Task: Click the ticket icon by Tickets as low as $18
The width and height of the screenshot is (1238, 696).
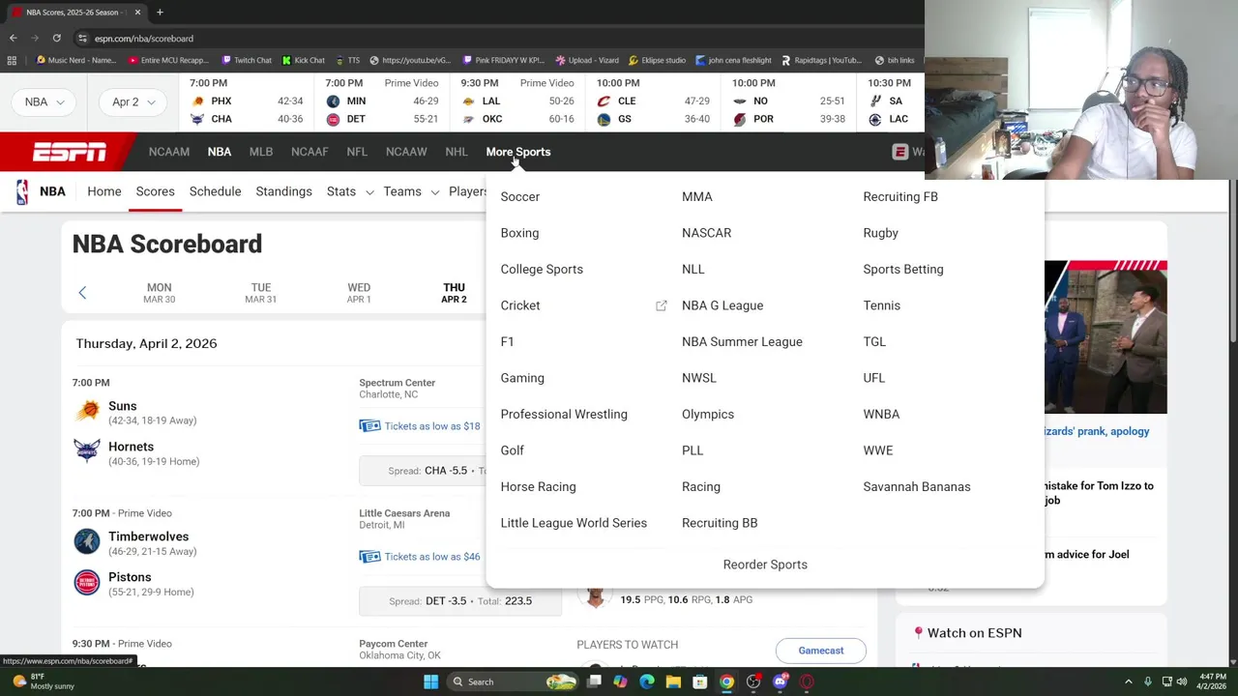Action: coord(369,426)
